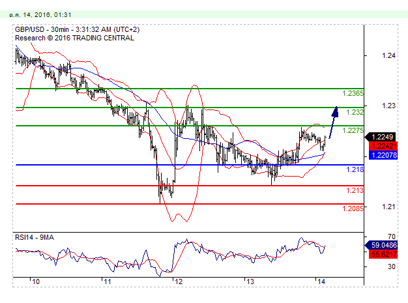
Task: Click the red 1.2085 support label
Action: [353, 209]
